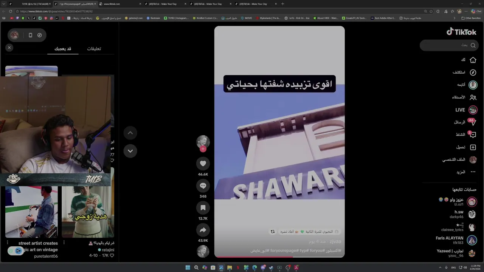Image resolution: width=484 pixels, height=272 pixels.
Task: Open الملف الشخصي profile in sidebar
Action: (x=459, y=160)
